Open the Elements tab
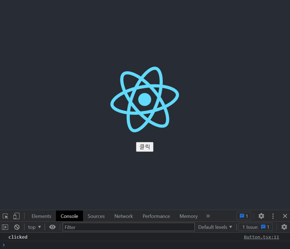Image resolution: width=290 pixels, height=249 pixels. (42, 216)
